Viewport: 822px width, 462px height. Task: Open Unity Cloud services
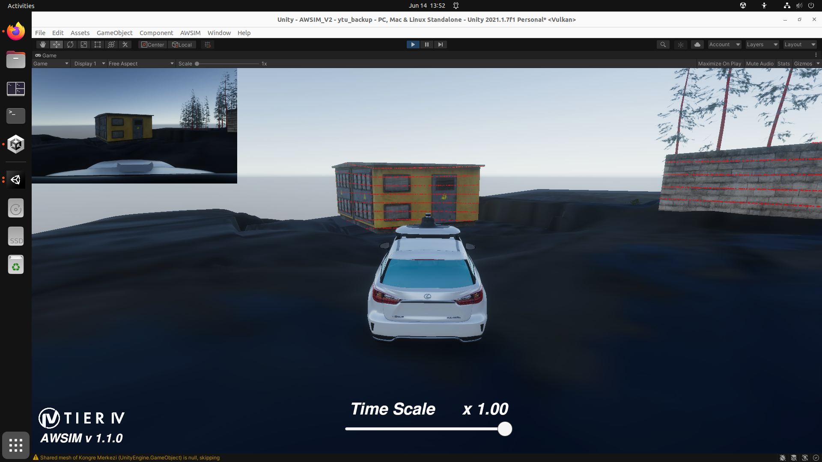(x=697, y=44)
